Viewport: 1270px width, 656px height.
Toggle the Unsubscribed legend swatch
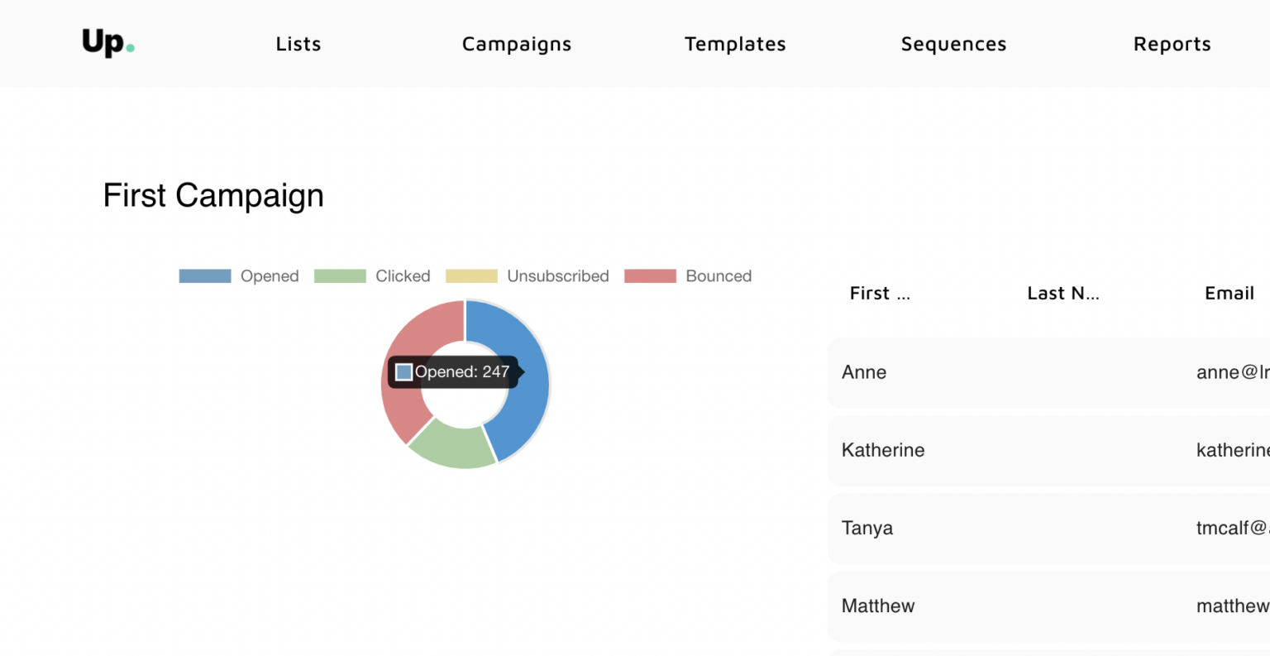click(x=471, y=276)
